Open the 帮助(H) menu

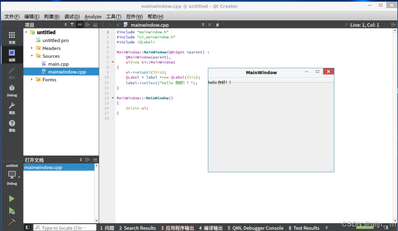(155, 16)
